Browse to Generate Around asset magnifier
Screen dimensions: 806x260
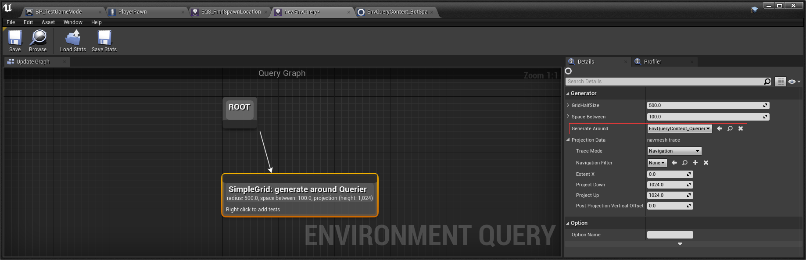[730, 128]
